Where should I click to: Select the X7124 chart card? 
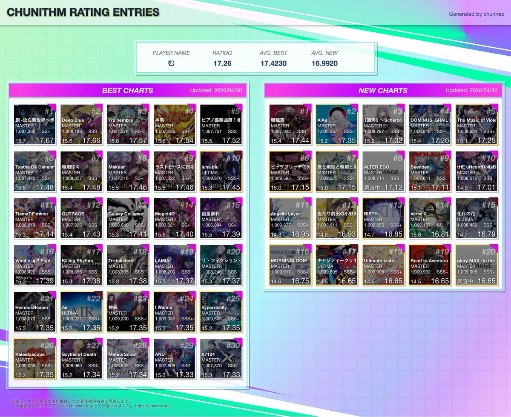pos(221,358)
